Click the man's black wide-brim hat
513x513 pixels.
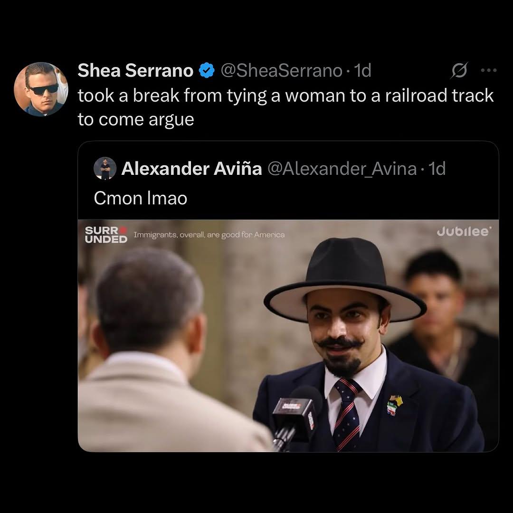[345, 280]
